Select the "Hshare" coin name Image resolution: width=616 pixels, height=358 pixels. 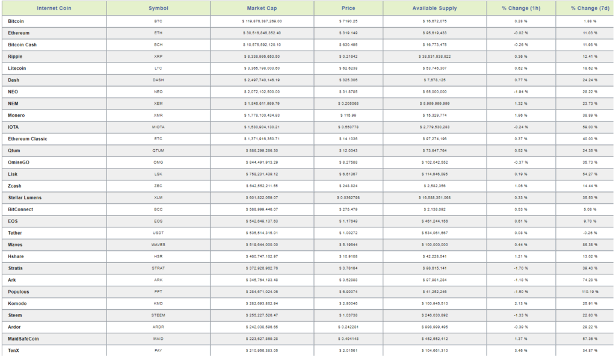pos(16,256)
